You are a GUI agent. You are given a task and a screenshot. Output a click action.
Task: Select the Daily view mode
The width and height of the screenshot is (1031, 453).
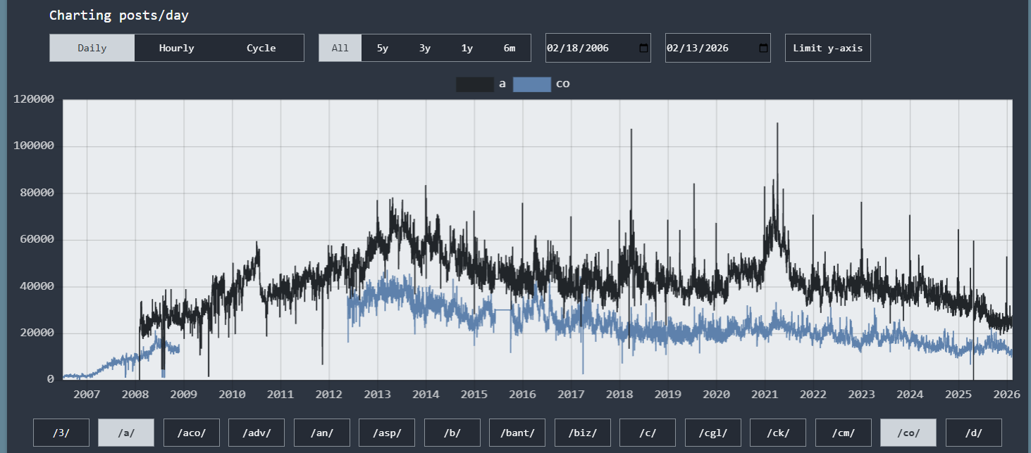(x=92, y=48)
